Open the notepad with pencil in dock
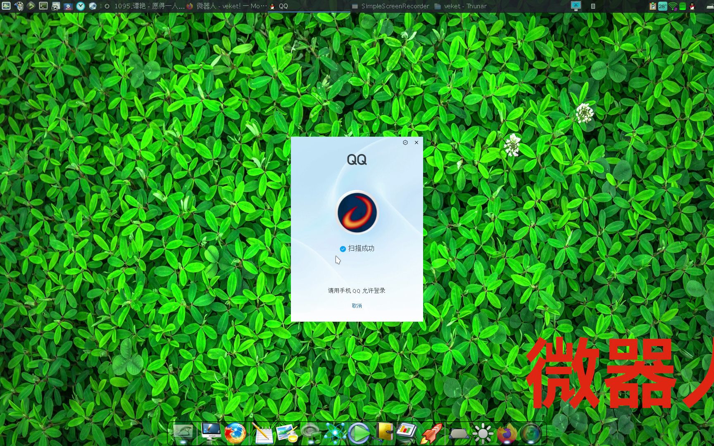 click(x=263, y=434)
